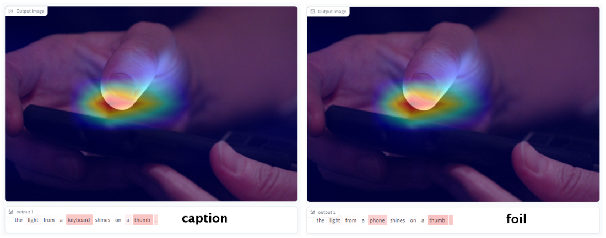Click the chart icon beside left output 1
606x238 pixels.
click(x=11, y=212)
